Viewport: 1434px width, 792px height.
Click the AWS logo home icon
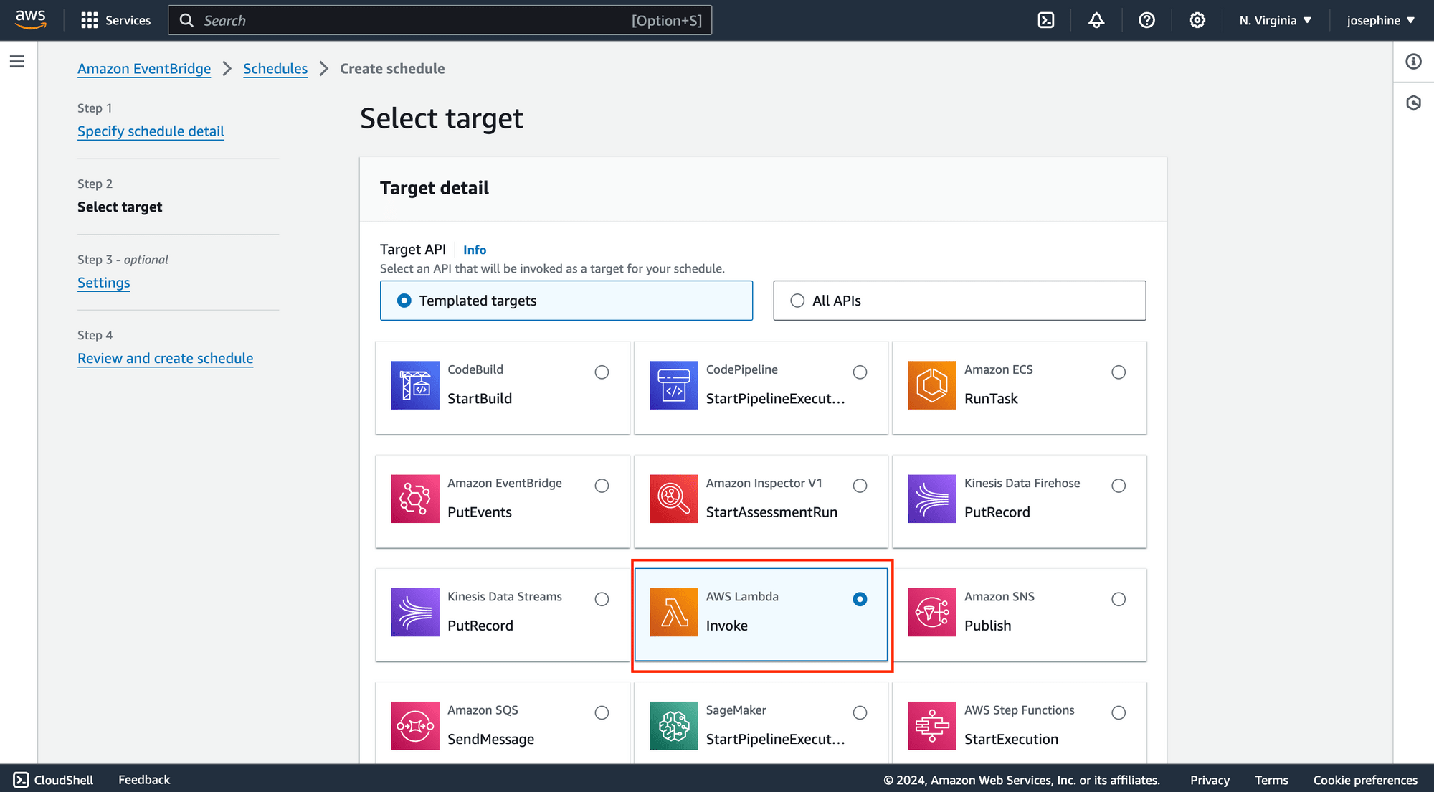31,19
